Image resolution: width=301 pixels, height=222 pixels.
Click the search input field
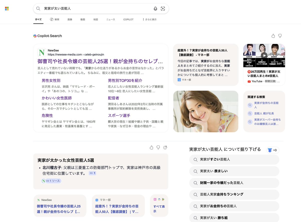coord(95,9)
